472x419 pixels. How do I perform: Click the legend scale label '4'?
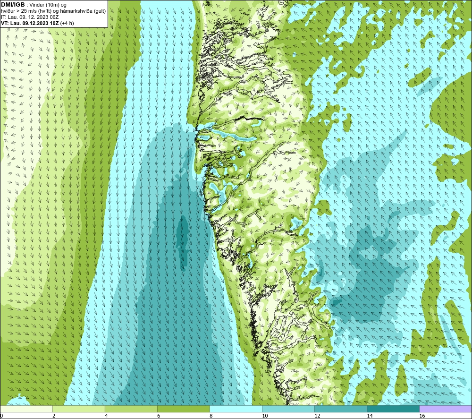click(x=106, y=416)
